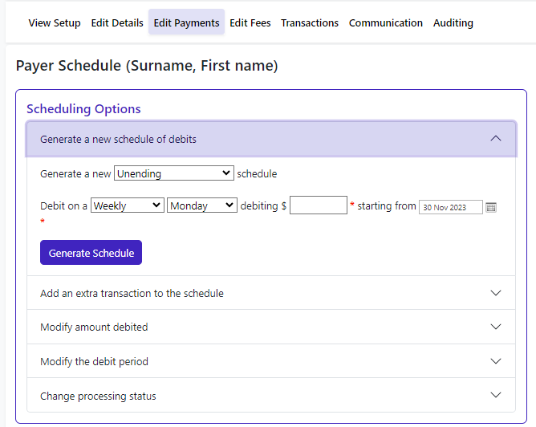Open the Weekly frequency dropdown
Image resolution: width=536 pixels, height=427 pixels.
click(128, 205)
